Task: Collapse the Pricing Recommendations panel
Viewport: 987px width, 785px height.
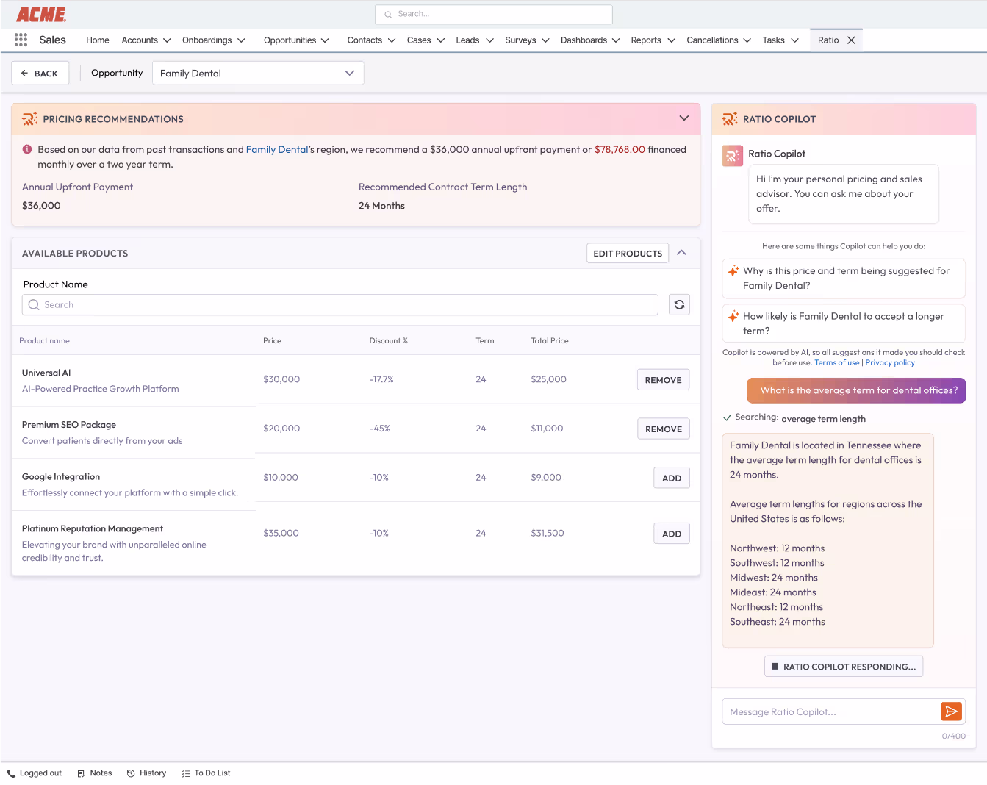Action: (x=684, y=118)
